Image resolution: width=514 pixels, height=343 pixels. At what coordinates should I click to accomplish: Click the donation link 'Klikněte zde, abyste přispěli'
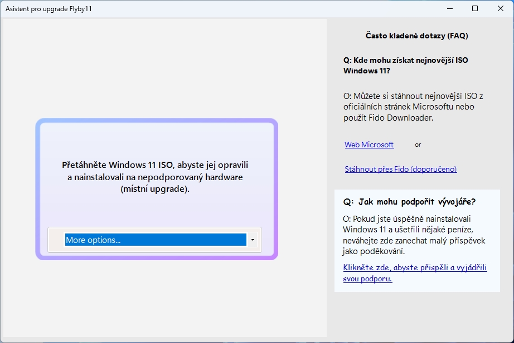(x=415, y=273)
